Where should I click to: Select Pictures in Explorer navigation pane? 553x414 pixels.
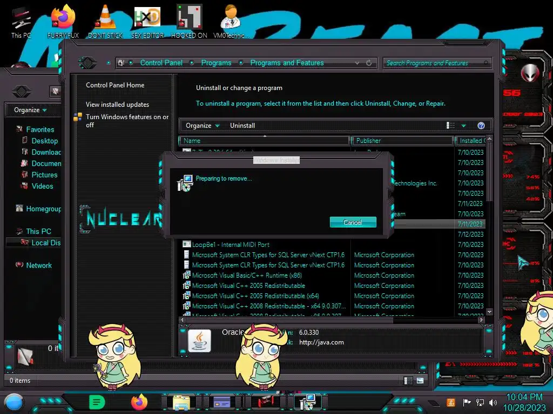44,175
